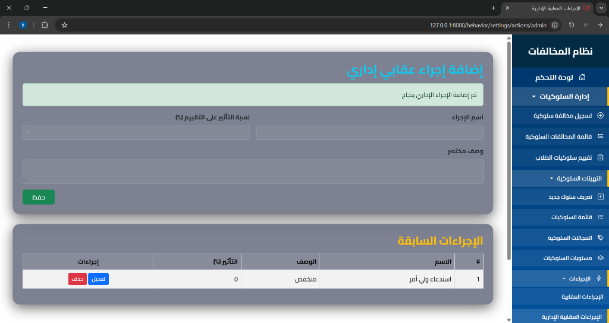Open a new browser tab
Viewport: 609px width, 323px height.
(493, 8)
